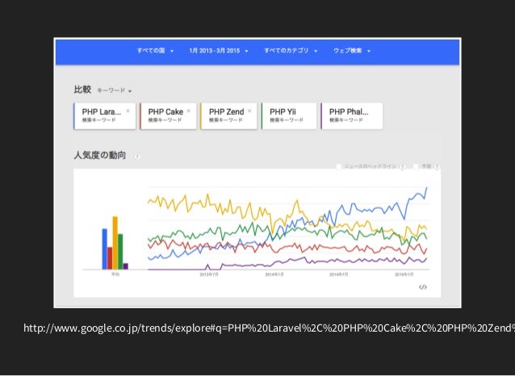The width and height of the screenshot is (515, 376).
Task: Select the PHP Phal... keyword card
Action: (x=352, y=116)
